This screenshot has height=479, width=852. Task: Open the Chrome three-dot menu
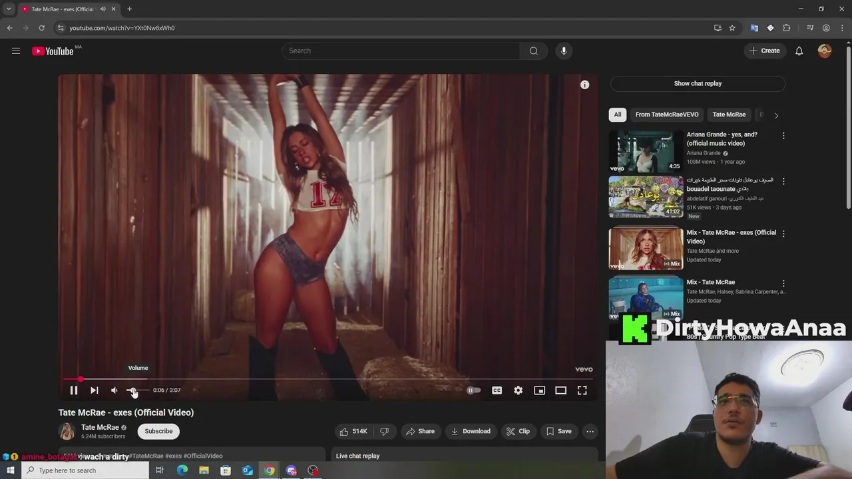(842, 28)
